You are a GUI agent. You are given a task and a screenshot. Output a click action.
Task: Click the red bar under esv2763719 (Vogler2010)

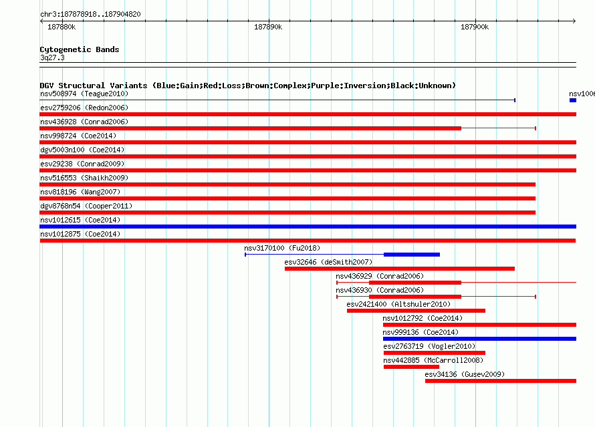coord(435,353)
